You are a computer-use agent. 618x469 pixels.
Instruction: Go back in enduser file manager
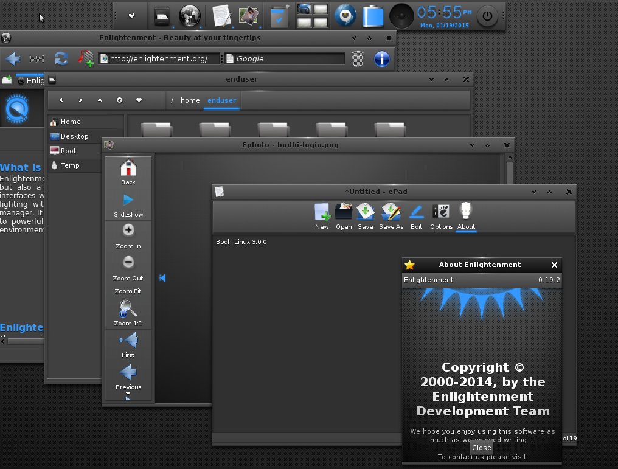61,100
